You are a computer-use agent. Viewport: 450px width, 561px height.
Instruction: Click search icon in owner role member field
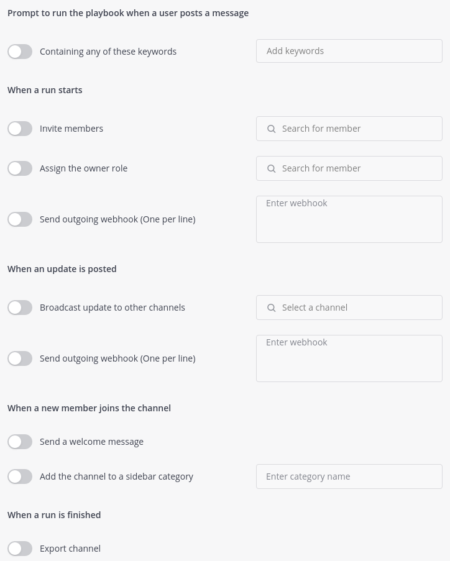pos(272,168)
